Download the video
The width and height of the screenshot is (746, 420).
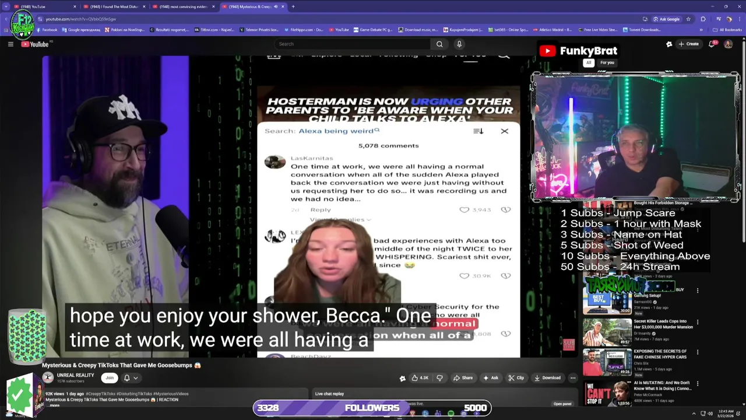tap(548, 377)
